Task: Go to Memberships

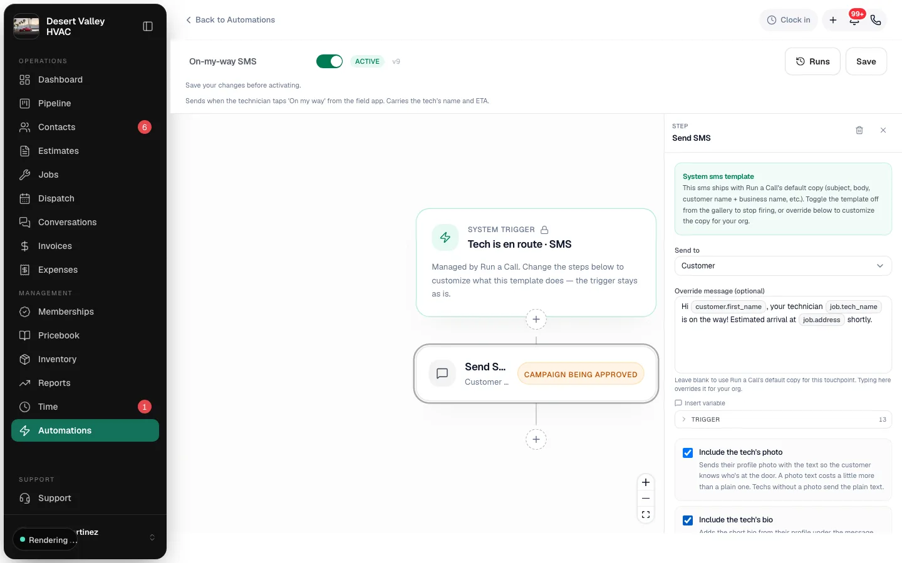Action: 85,312
